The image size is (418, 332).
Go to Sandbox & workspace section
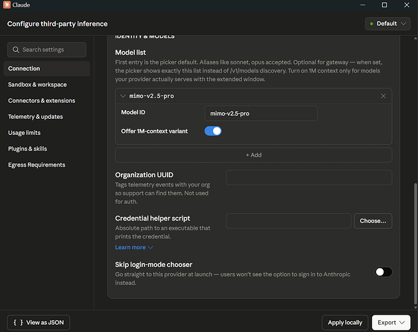[37, 84]
